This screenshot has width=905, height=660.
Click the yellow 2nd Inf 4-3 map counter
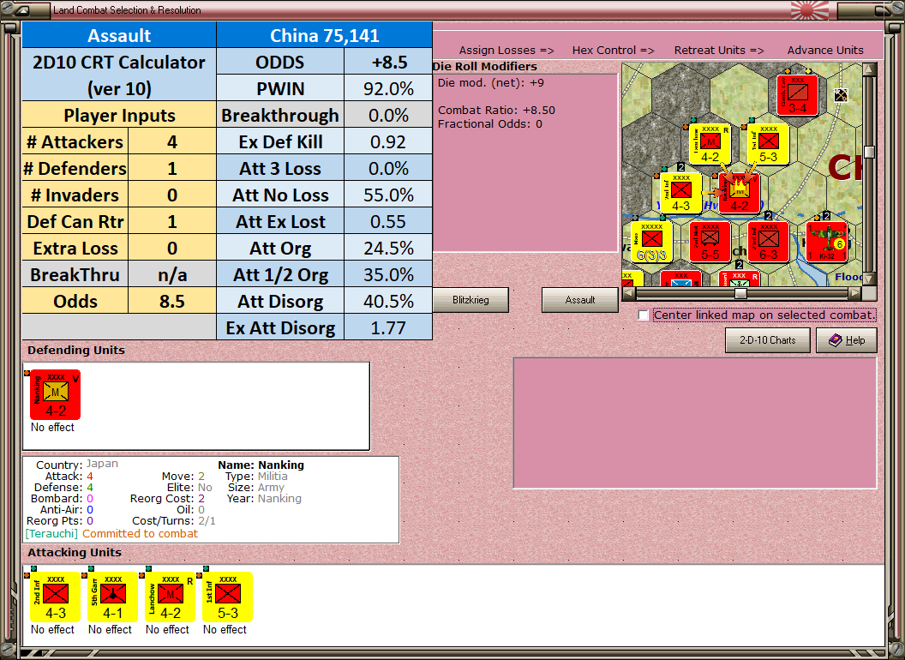point(681,193)
